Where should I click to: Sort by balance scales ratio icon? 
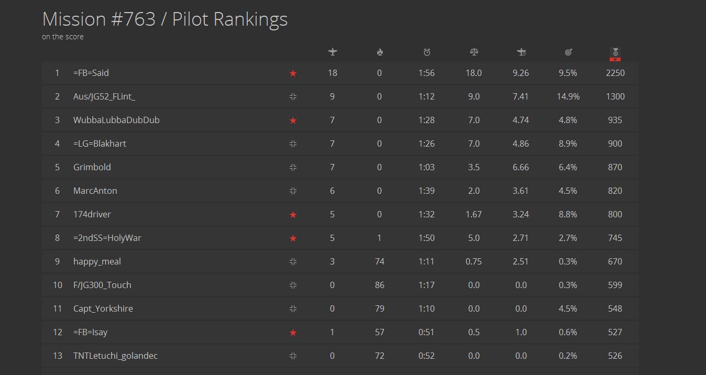(474, 52)
